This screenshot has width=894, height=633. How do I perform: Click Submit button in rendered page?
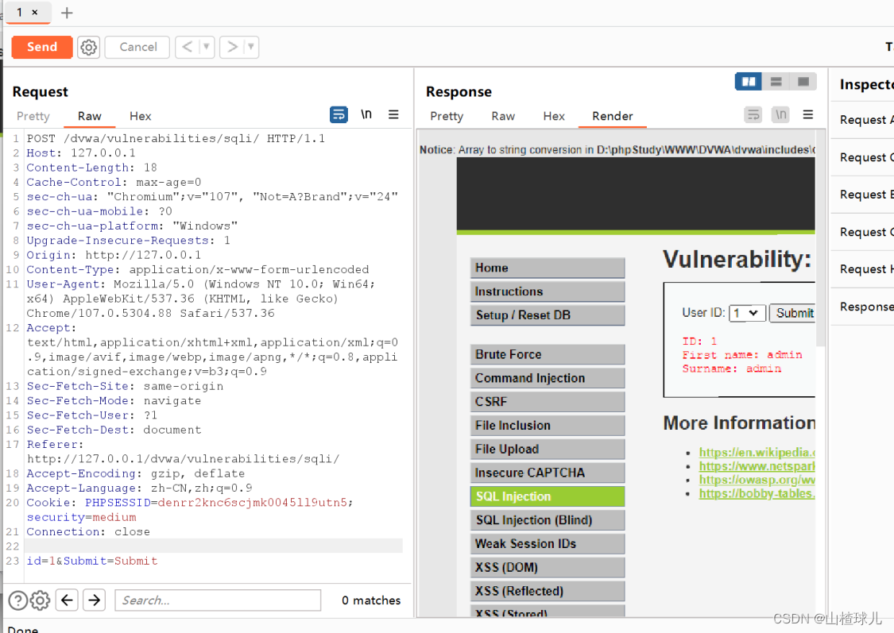coord(793,313)
